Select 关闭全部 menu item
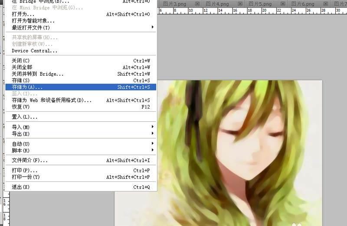 (81, 67)
